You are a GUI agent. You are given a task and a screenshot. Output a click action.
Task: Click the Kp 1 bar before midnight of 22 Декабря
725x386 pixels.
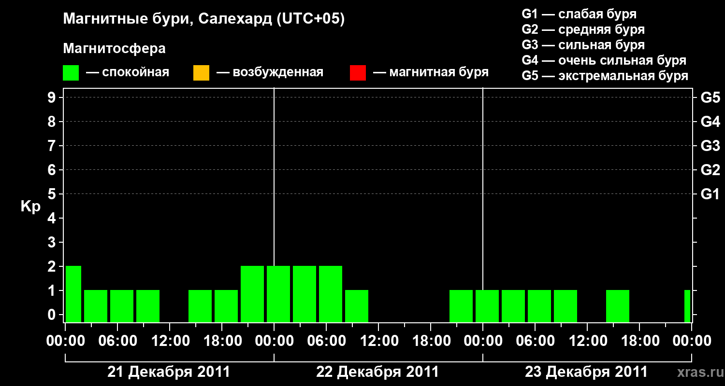[x=461, y=306]
